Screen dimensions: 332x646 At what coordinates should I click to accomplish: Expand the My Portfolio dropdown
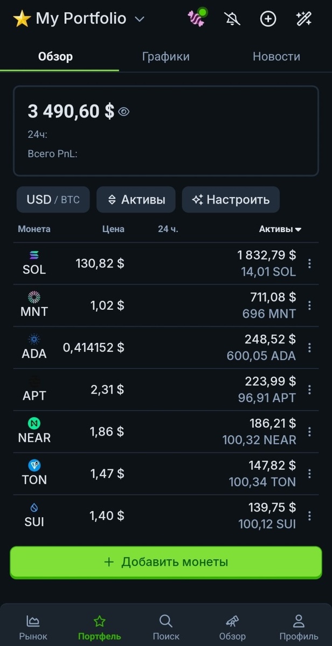click(139, 18)
